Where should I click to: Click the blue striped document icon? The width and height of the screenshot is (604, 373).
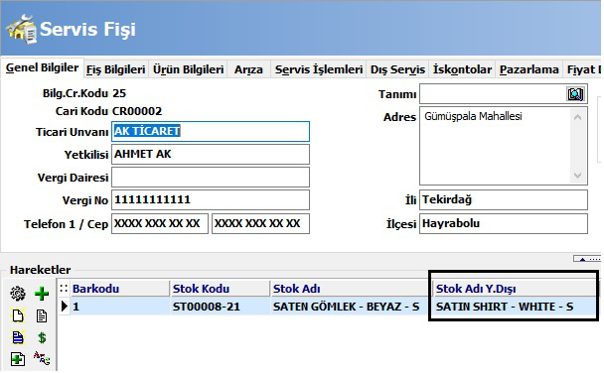(18, 337)
